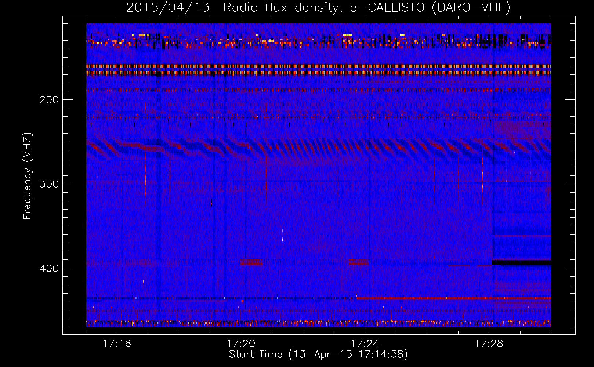Select the date 2015/04/13 in the title
The image size is (594, 367).
[168, 7]
